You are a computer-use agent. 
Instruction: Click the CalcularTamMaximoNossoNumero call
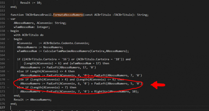86,51
